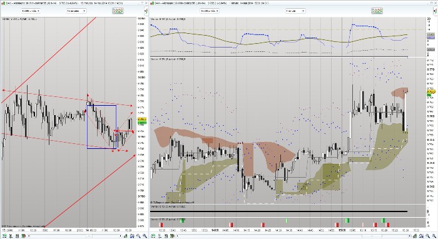Click the blue icon left of the left chart's magnifiers
The image size is (438, 239).
[132, 236]
